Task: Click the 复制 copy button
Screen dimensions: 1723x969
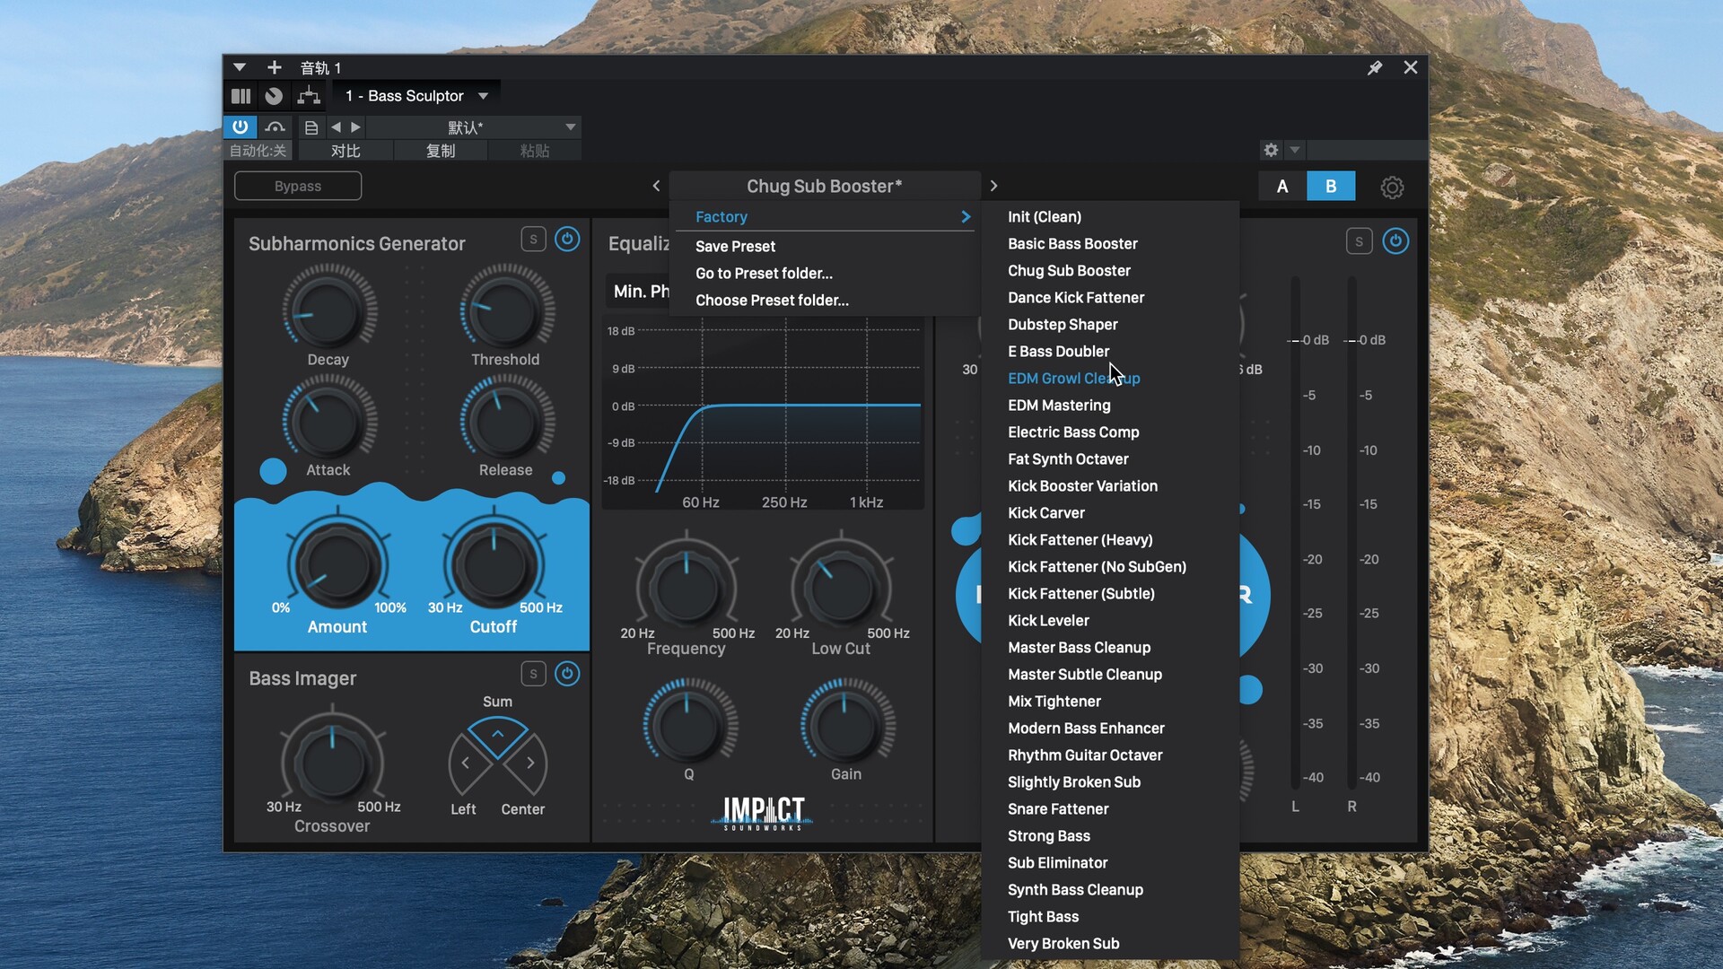Action: point(441,151)
